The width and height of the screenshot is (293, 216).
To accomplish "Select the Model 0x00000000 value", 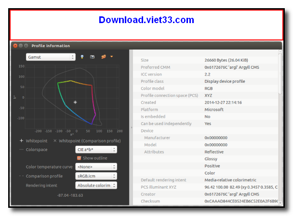I will 216,145.
